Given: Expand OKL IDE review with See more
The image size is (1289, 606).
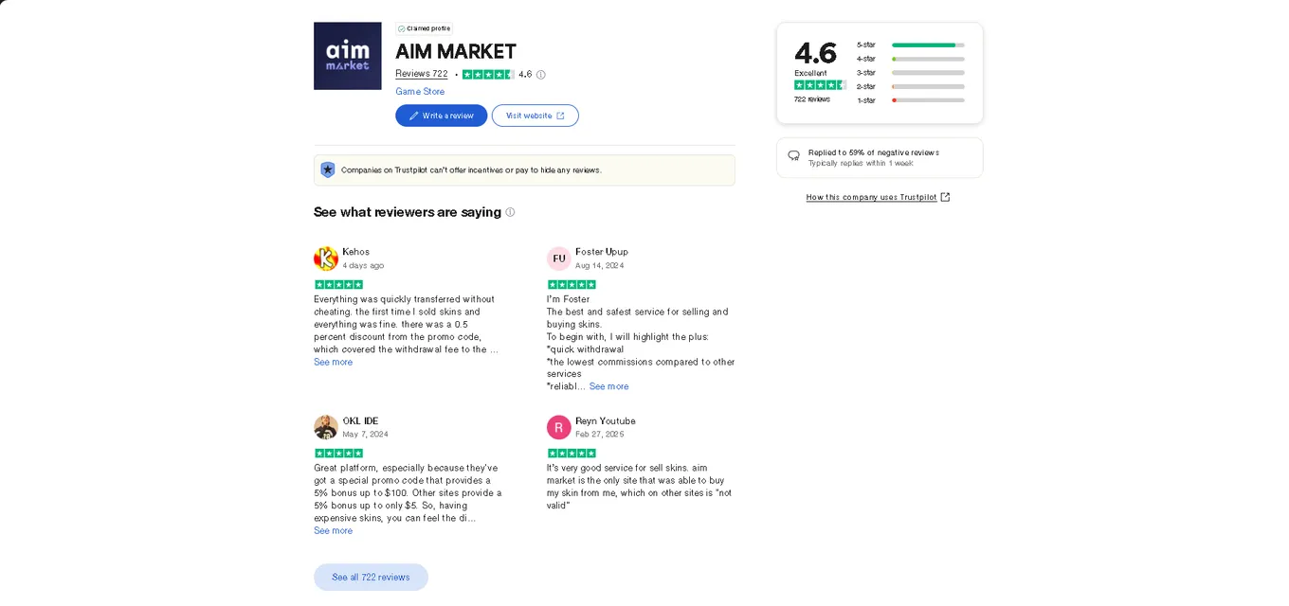Looking at the screenshot, I should click(x=334, y=530).
